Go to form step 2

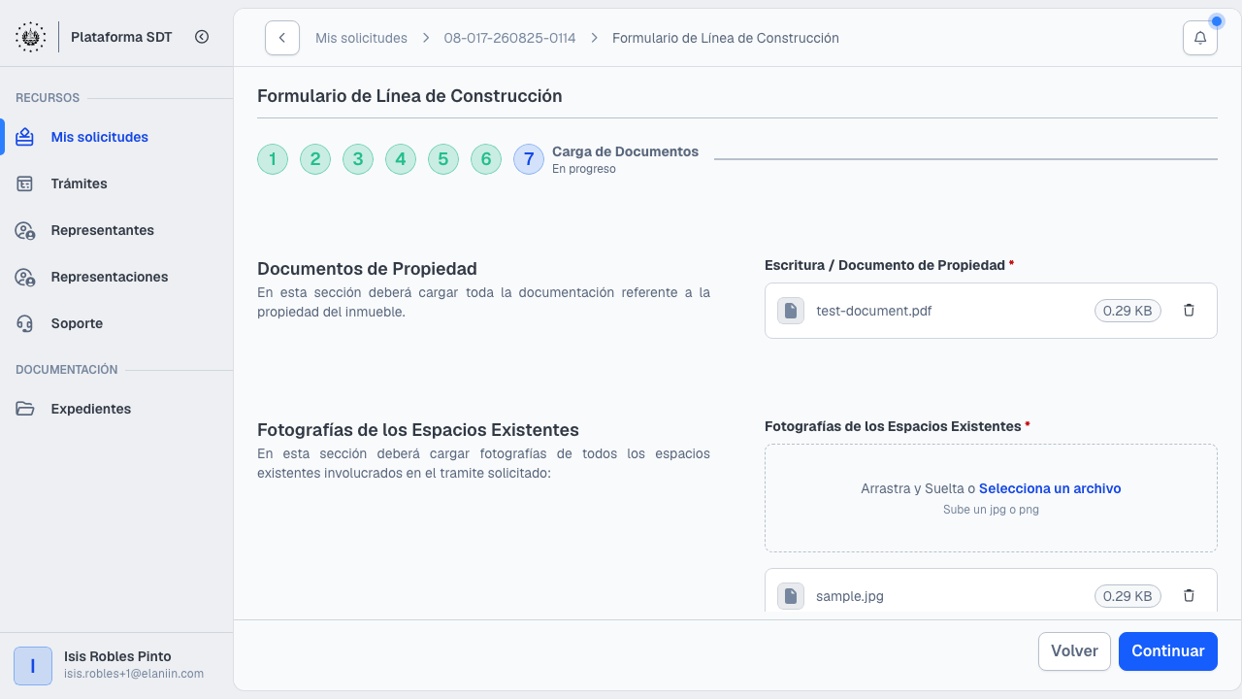[x=315, y=159]
